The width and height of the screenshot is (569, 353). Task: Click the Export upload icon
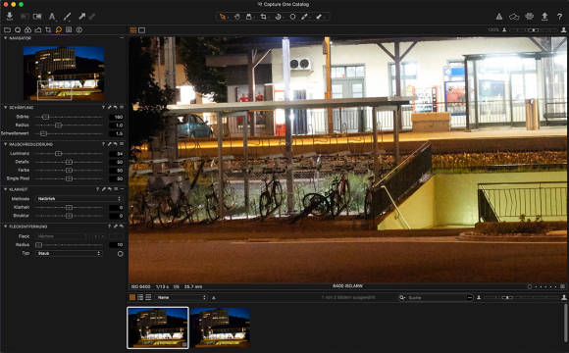click(544, 17)
